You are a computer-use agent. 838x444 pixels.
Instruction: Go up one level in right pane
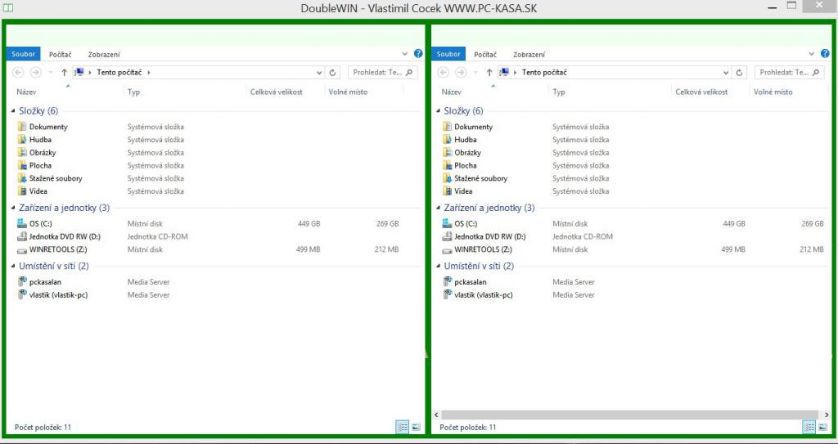click(x=489, y=73)
